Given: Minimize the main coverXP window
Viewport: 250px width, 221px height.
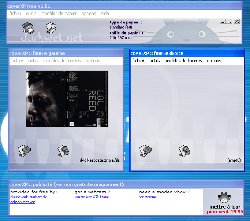Looking at the screenshot, I should (x=223, y=22).
